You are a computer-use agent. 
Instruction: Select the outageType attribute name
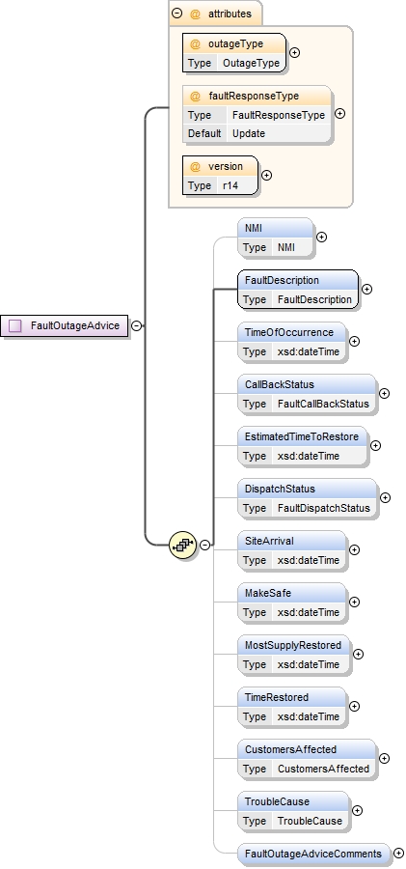[x=235, y=43]
